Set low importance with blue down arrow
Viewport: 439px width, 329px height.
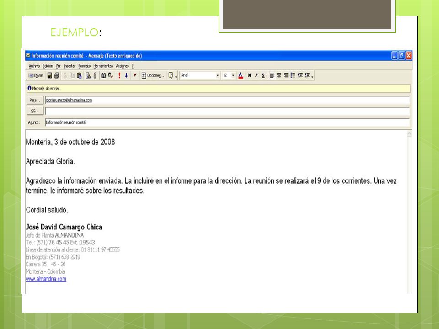point(126,75)
